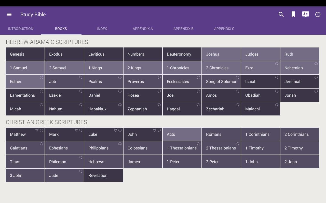Image resolution: width=326 pixels, height=203 pixels.
Task: Tap the search magnifier icon
Action: [281, 14]
